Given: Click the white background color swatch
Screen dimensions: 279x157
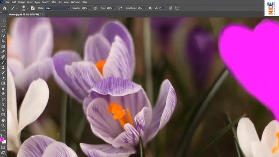Looking at the screenshot, I should point(4,142).
